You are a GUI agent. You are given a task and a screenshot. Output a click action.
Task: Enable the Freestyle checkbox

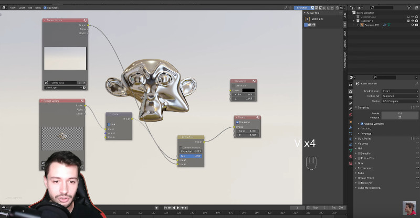[359, 183]
